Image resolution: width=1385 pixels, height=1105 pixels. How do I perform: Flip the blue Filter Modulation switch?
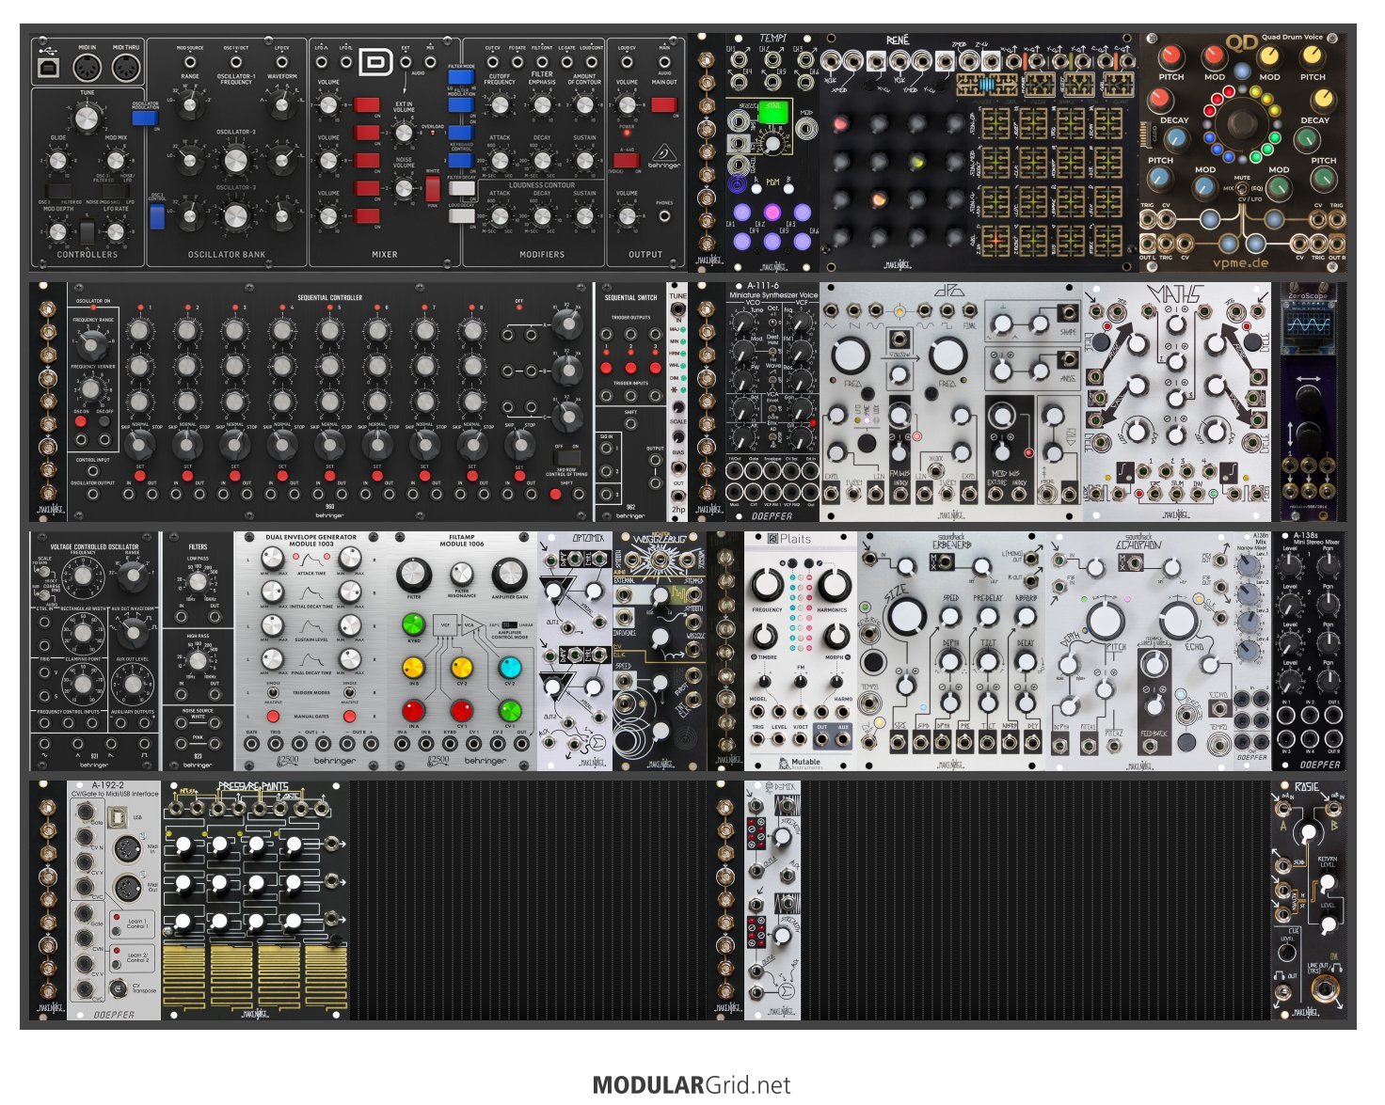coord(460,103)
